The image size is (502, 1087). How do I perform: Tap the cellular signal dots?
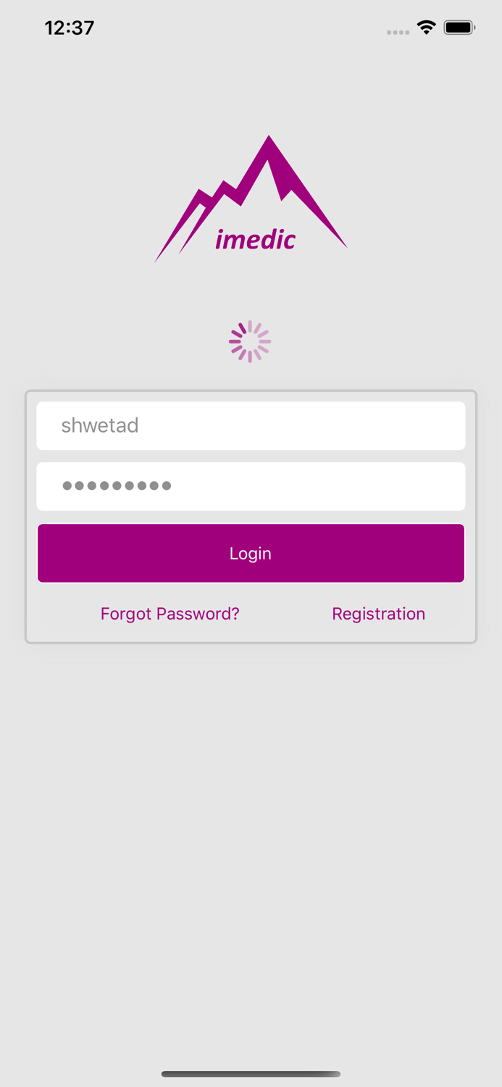[398, 32]
